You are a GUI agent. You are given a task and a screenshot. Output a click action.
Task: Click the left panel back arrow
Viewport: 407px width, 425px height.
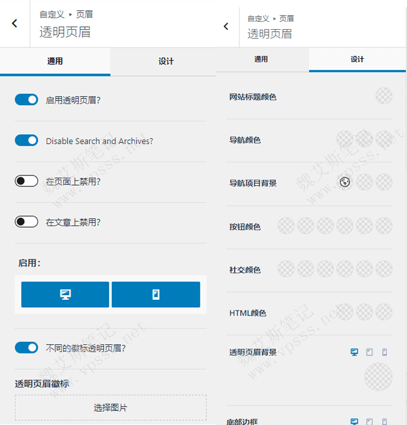[15, 24]
